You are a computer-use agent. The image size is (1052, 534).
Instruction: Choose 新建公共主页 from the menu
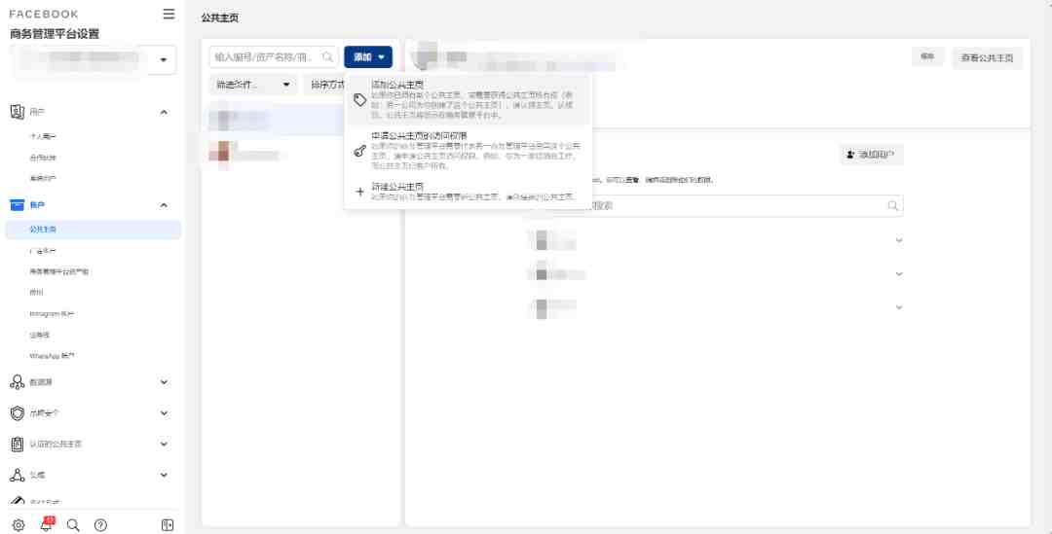coord(469,192)
